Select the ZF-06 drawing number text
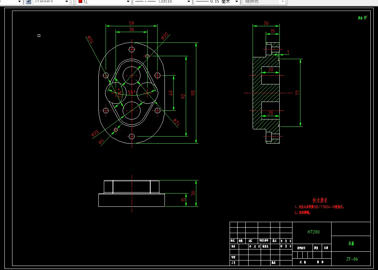 (x=352, y=259)
